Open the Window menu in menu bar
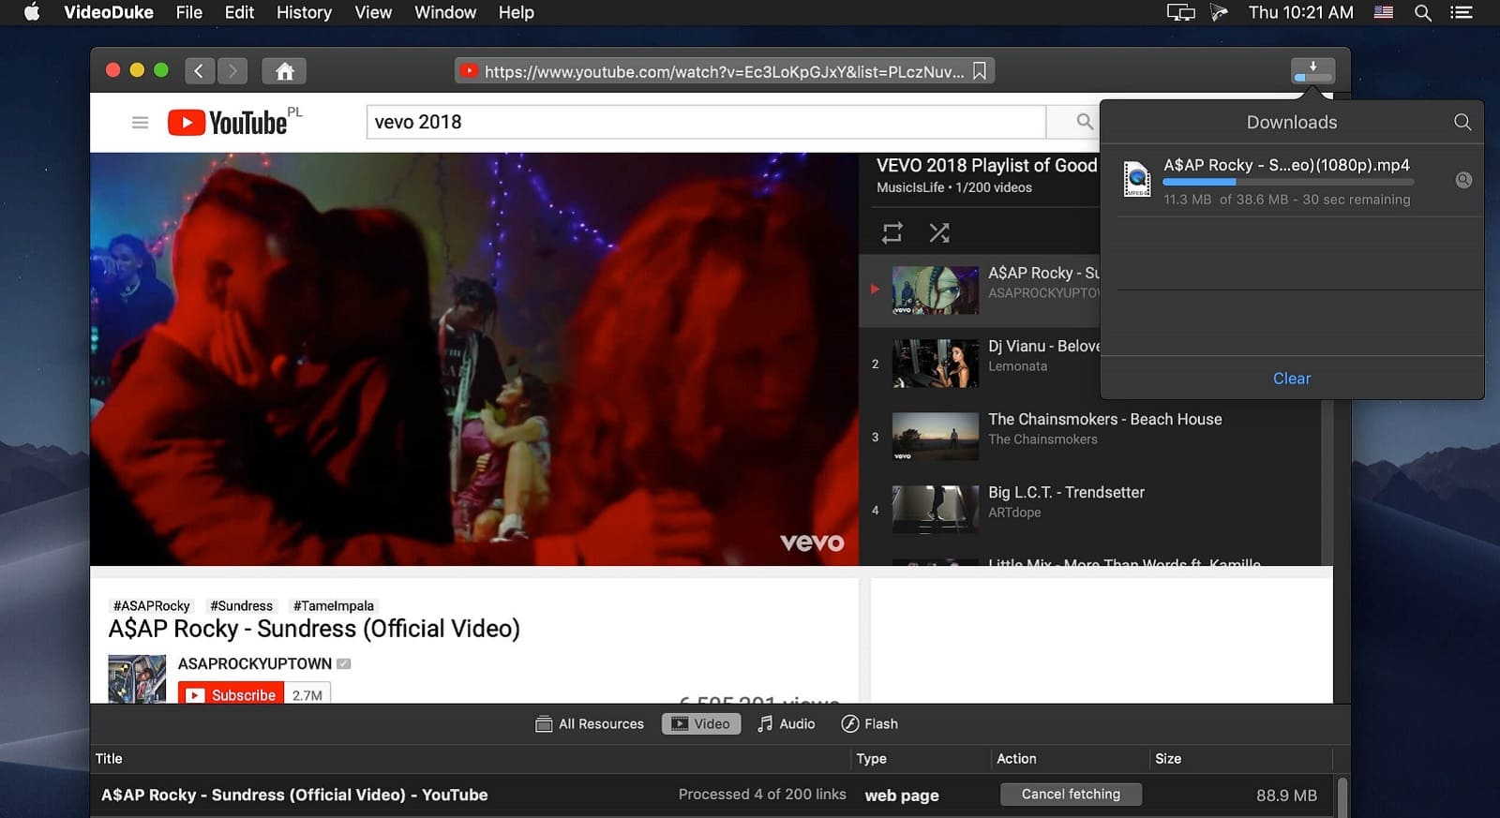The image size is (1500, 818). 444,12
